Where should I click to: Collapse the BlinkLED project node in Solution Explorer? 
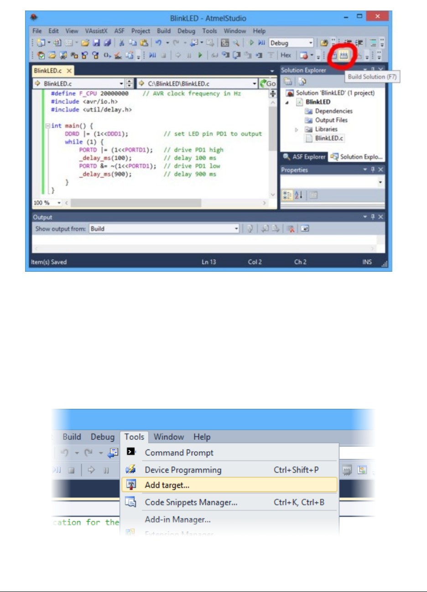pos(287,102)
